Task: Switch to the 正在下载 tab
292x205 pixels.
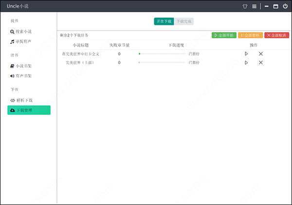Action: [164, 21]
